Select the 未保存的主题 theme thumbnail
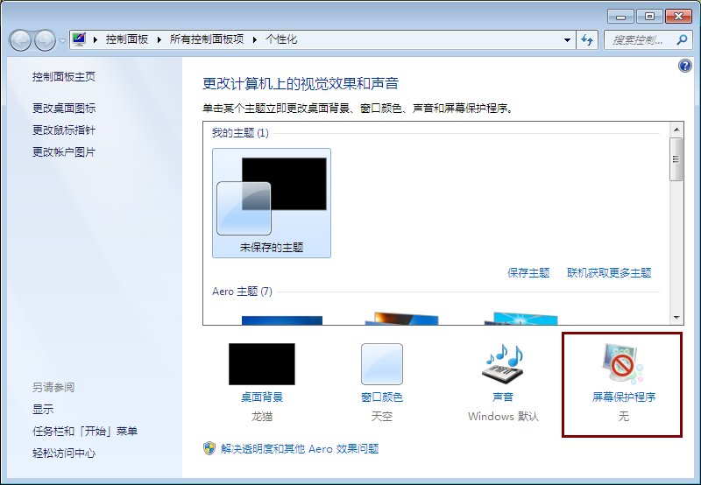Viewport: 701px width, 485px height. click(x=272, y=203)
